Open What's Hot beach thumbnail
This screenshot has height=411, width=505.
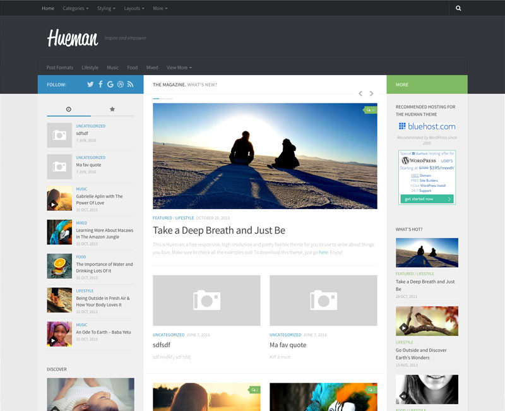(427, 253)
